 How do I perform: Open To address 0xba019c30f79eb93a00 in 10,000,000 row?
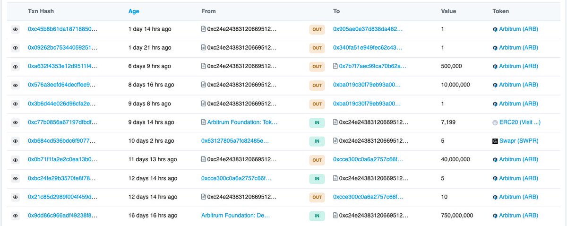coord(367,85)
